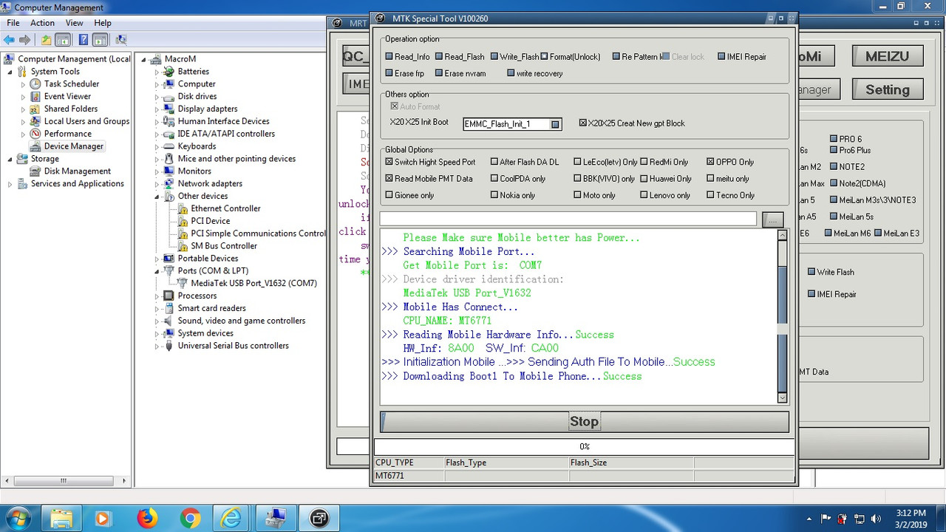This screenshot has width=946, height=532.
Task: Expand Services and Applications node
Action: point(10,184)
